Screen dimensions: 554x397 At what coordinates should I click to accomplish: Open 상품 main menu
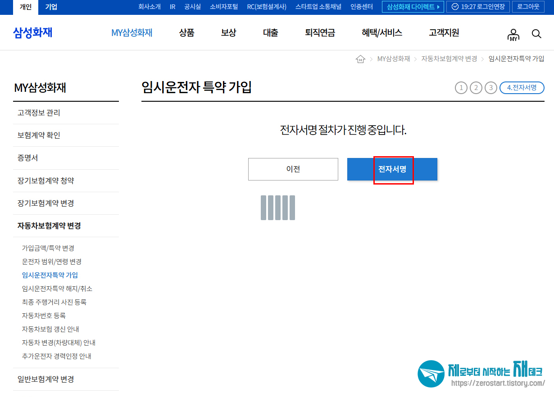tap(186, 32)
